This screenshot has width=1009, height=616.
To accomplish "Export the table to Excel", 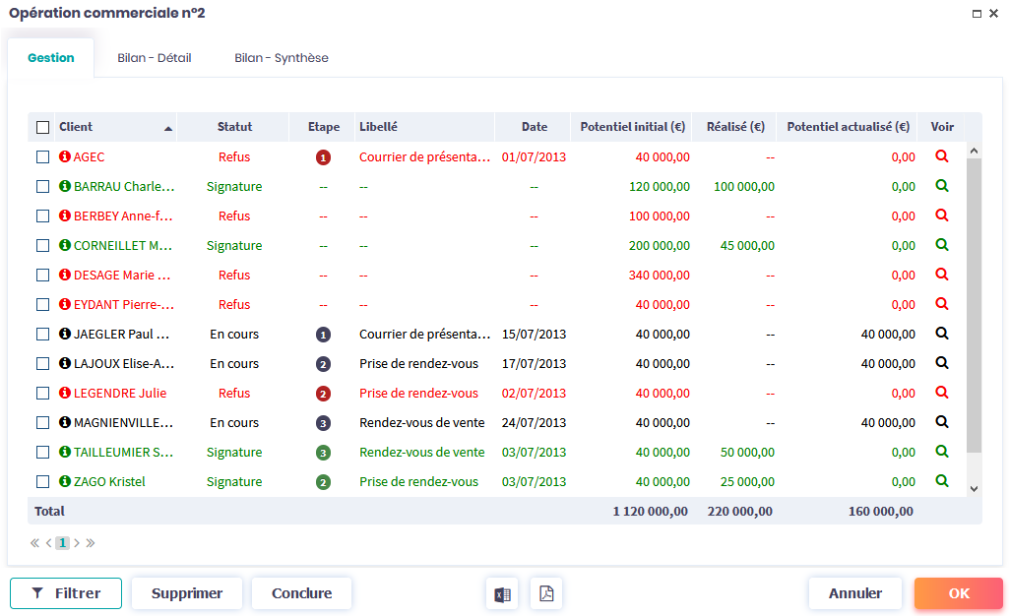I will click(502, 593).
